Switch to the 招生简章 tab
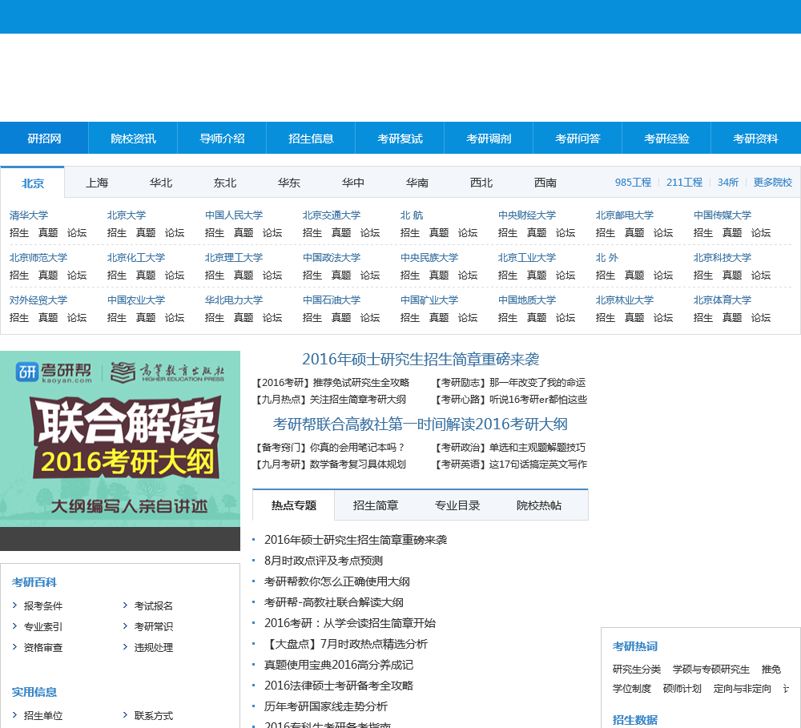Image resolution: width=801 pixels, height=728 pixels. pos(376,505)
